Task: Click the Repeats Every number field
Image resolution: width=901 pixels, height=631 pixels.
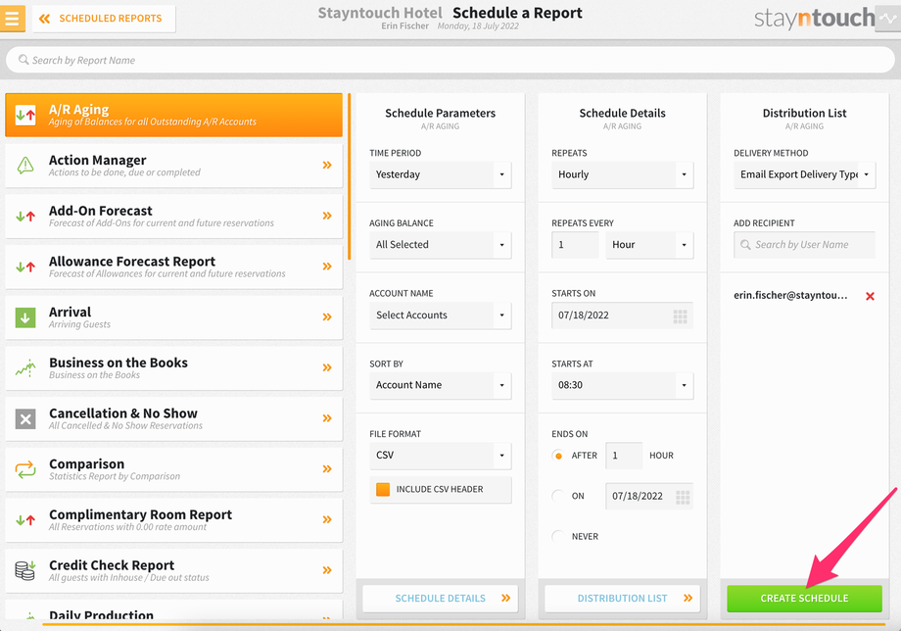Action: [x=575, y=245]
